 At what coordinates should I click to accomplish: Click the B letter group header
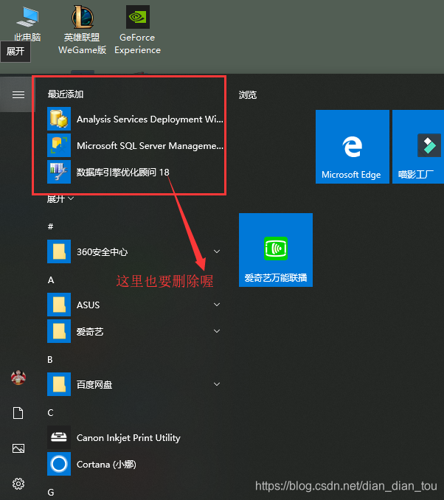tap(50, 360)
